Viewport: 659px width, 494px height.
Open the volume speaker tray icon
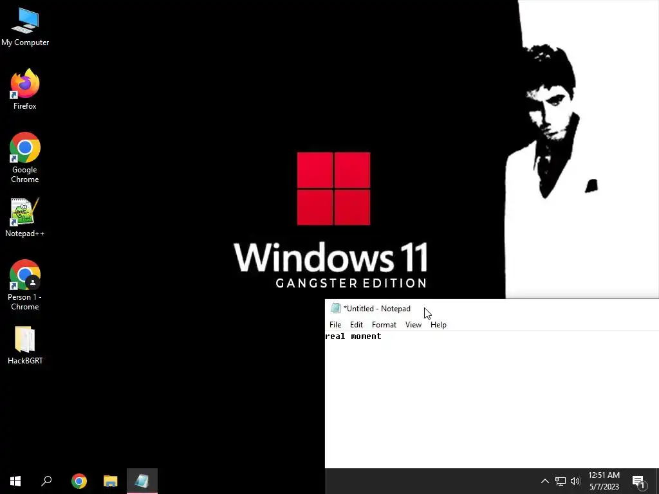[575, 481]
